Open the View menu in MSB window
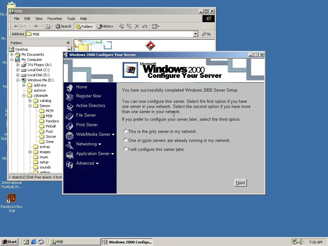328x246 pixels. pos(39,19)
